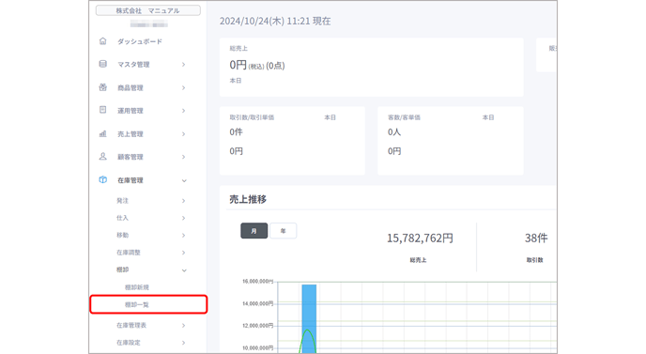Click the 12,000,000円 axis label

tap(258, 326)
